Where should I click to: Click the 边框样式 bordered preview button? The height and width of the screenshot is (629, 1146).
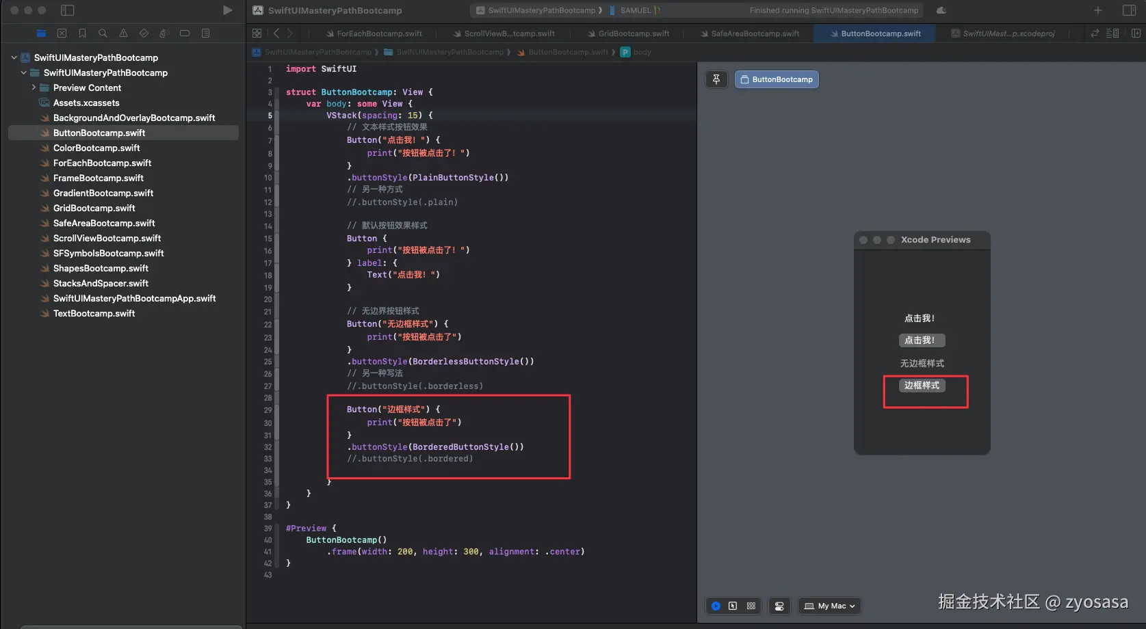click(x=922, y=385)
